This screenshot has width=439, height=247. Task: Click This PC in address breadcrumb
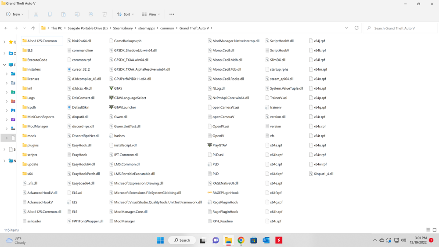[57, 28]
